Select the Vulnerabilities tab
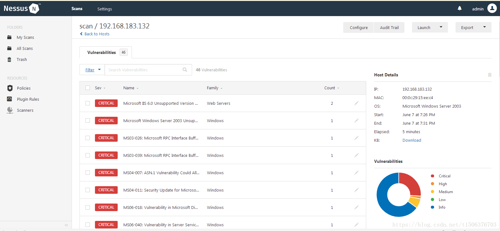 pyautogui.click(x=106, y=52)
